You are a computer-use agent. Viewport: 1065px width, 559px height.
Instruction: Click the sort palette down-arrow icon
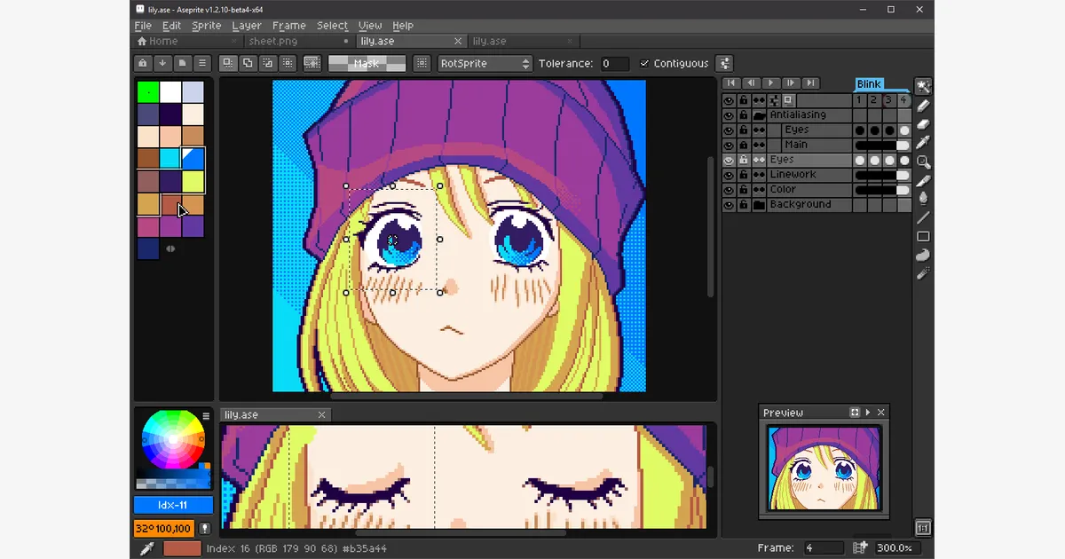[162, 63]
